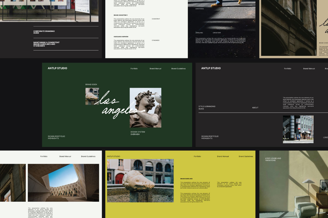The width and height of the screenshot is (328, 218).
Task: Click the street building photo on dark slide
Action: click(298, 129)
